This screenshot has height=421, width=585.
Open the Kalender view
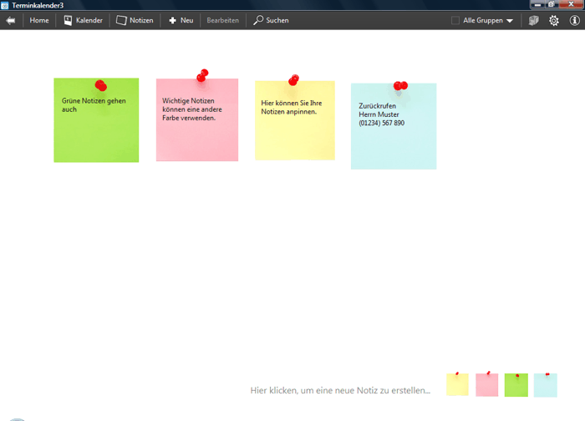tap(83, 20)
